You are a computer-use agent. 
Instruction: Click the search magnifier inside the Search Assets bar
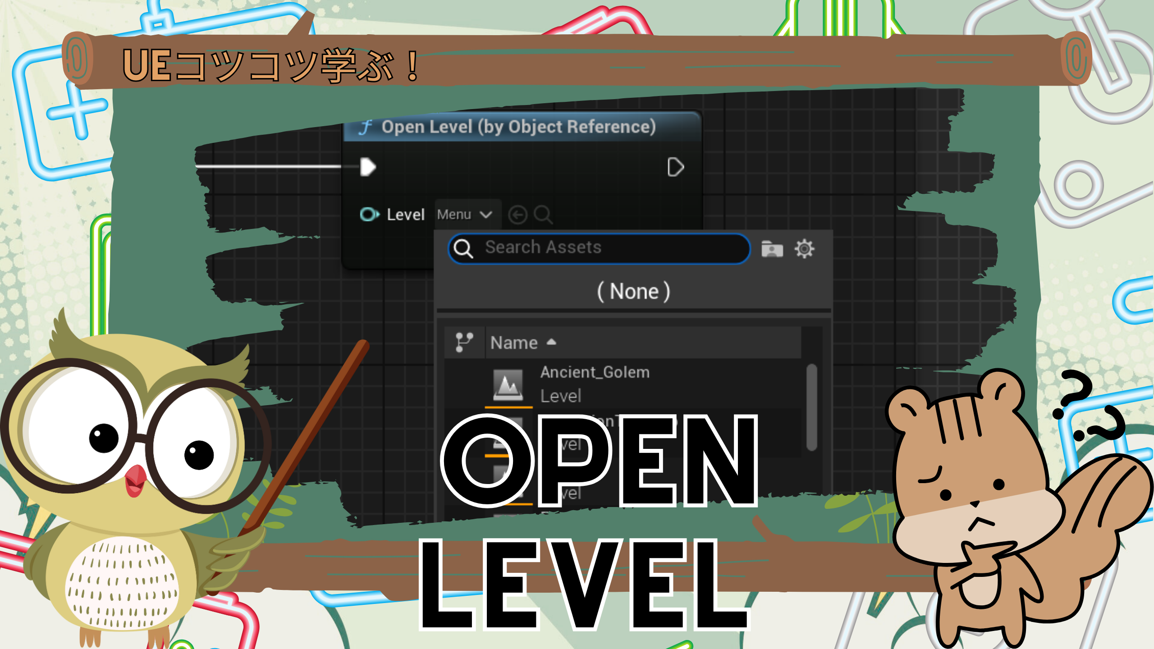[x=464, y=247]
